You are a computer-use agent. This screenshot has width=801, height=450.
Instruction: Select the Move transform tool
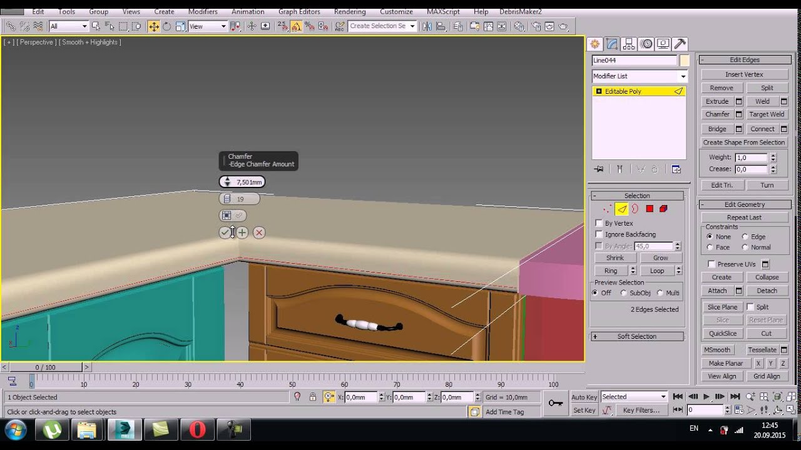point(154,26)
